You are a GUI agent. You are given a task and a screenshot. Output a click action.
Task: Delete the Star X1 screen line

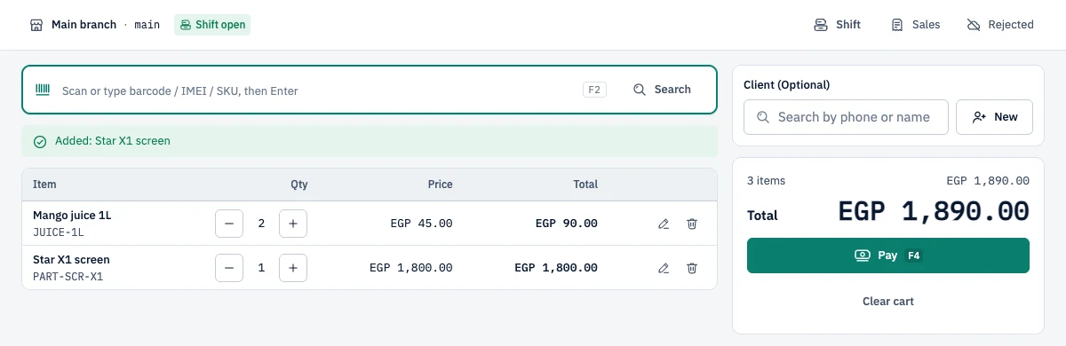692,267
